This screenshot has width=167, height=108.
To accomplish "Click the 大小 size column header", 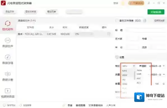I will tap(52, 27).
